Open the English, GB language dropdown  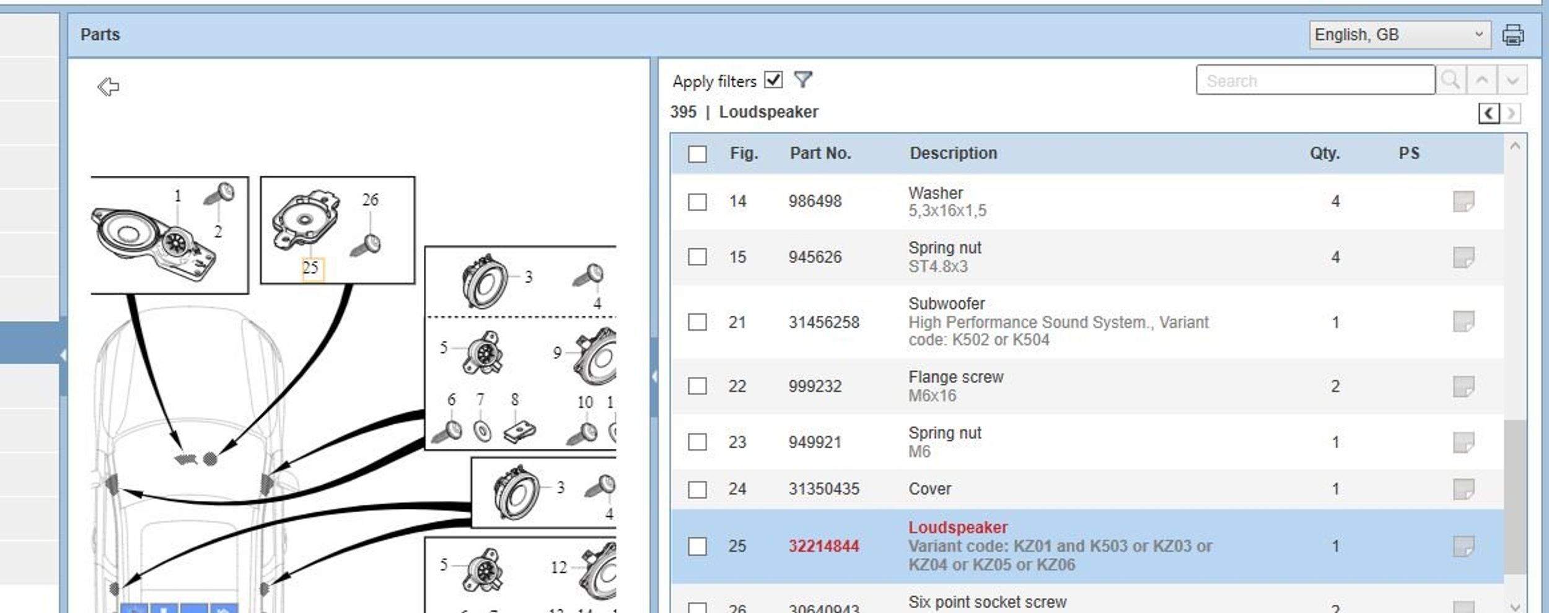coord(1399,35)
